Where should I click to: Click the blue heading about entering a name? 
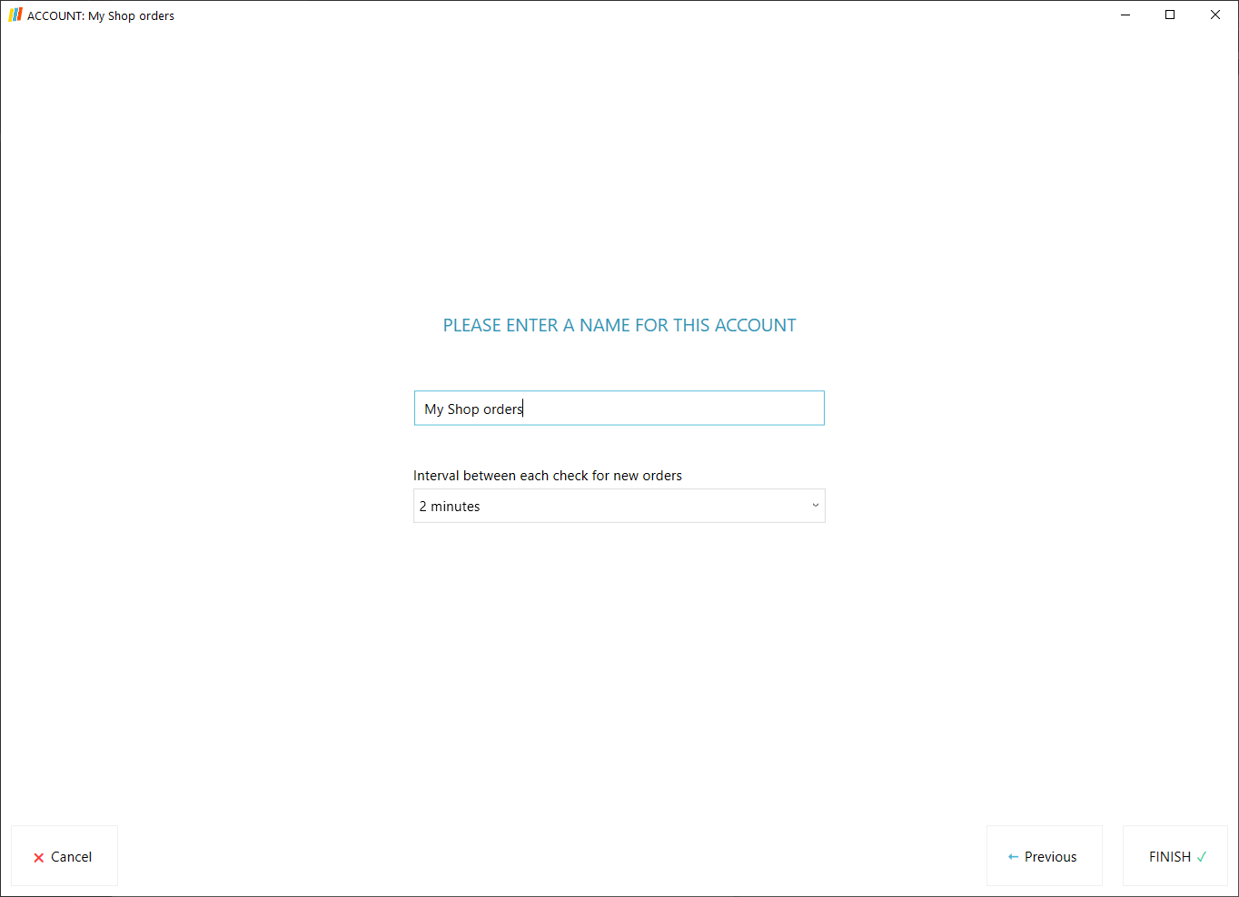(619, 325)
